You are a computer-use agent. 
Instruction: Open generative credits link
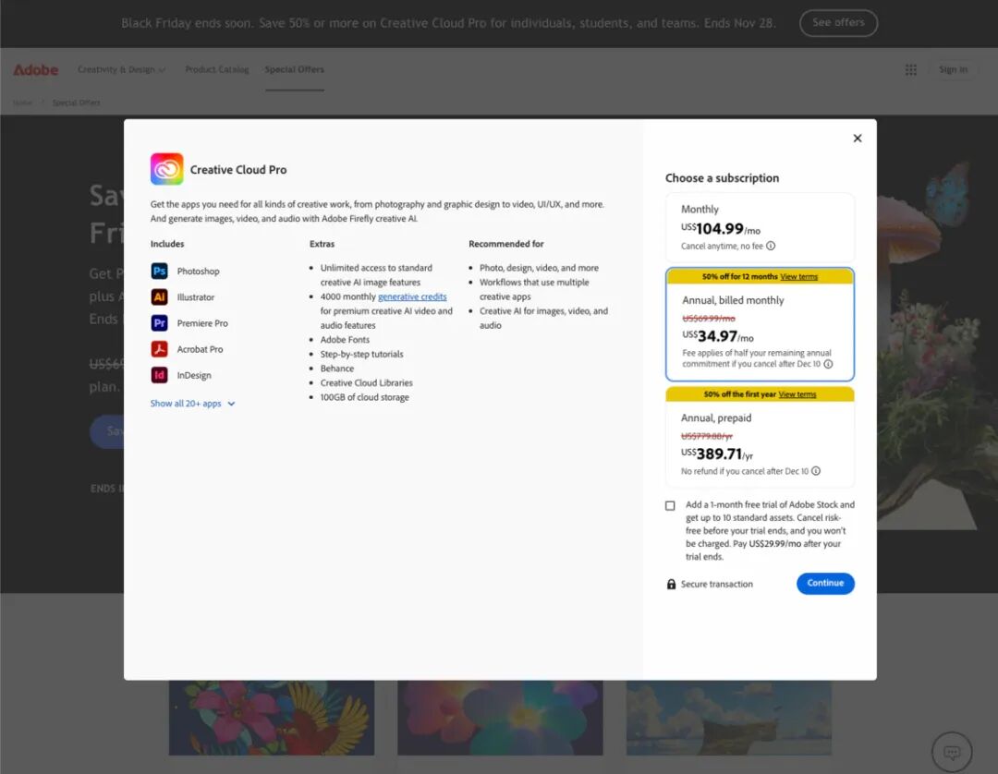tap(412, 296)
